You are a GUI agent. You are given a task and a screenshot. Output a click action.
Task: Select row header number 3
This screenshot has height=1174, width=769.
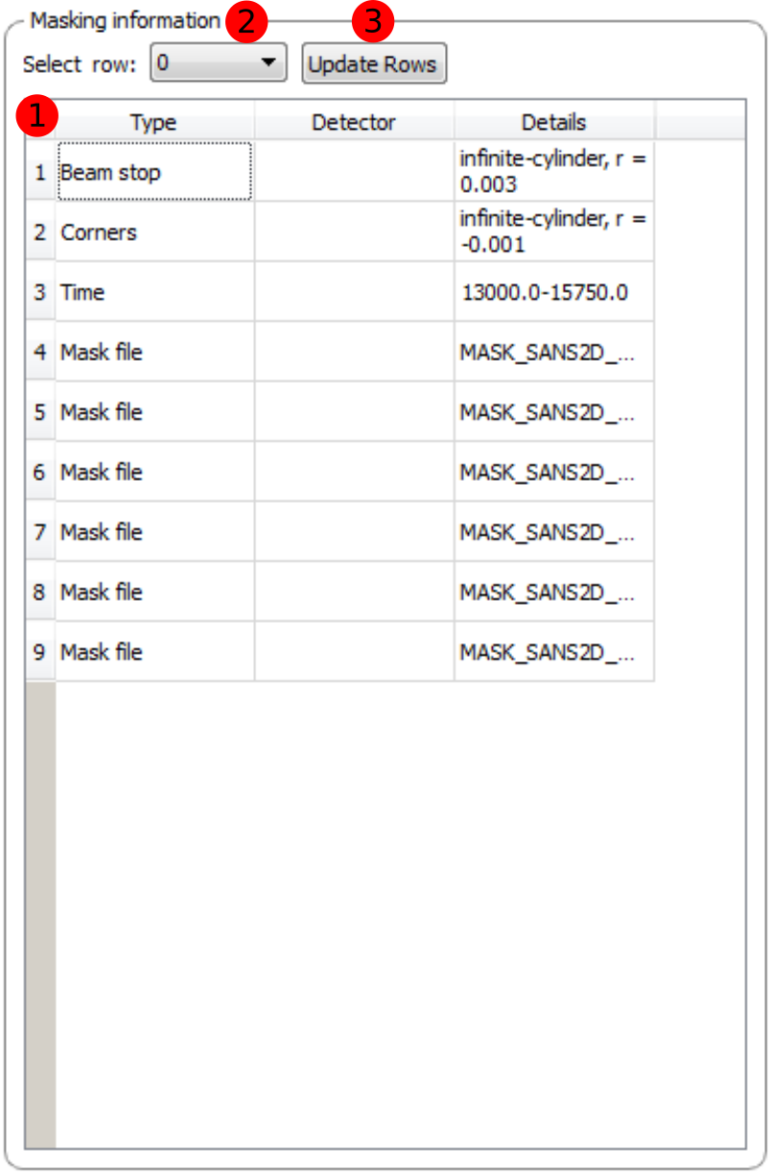coord(40,292)
